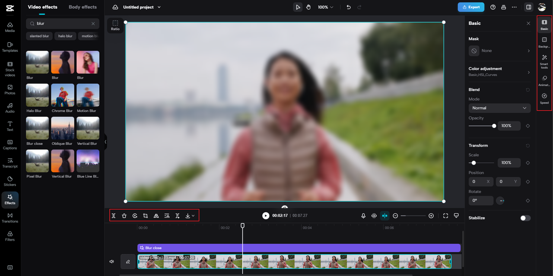Click the Opacity slider handle at 100%

(x=494, y=126)
